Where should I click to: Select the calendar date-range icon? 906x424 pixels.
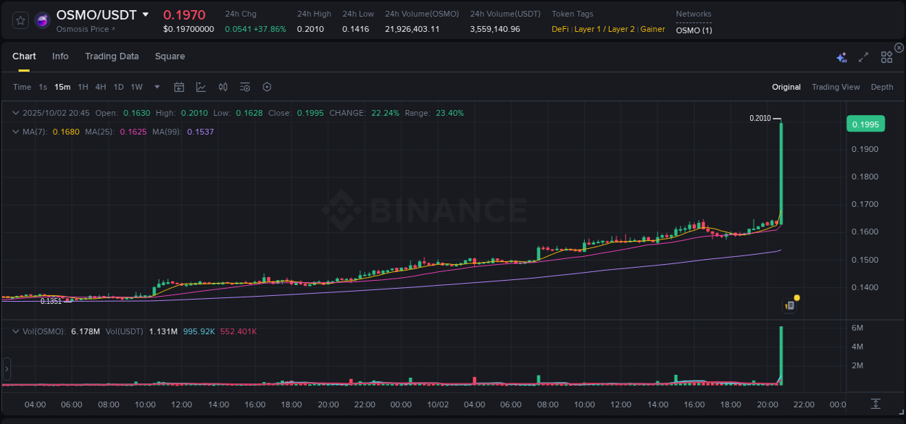coord(179,86)
